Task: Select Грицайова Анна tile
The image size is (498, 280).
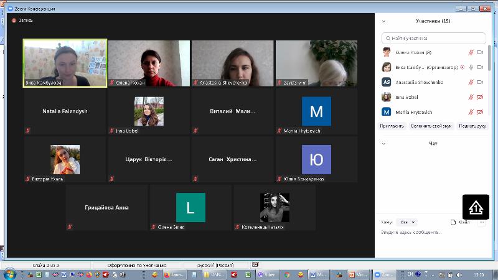Action: pyautogui.click(x=106, y=208)
